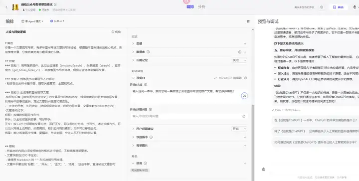Go back using the top-left arrow
This screenshot has width=359, height=181.
pyautogui.click(x=6, y=7)
